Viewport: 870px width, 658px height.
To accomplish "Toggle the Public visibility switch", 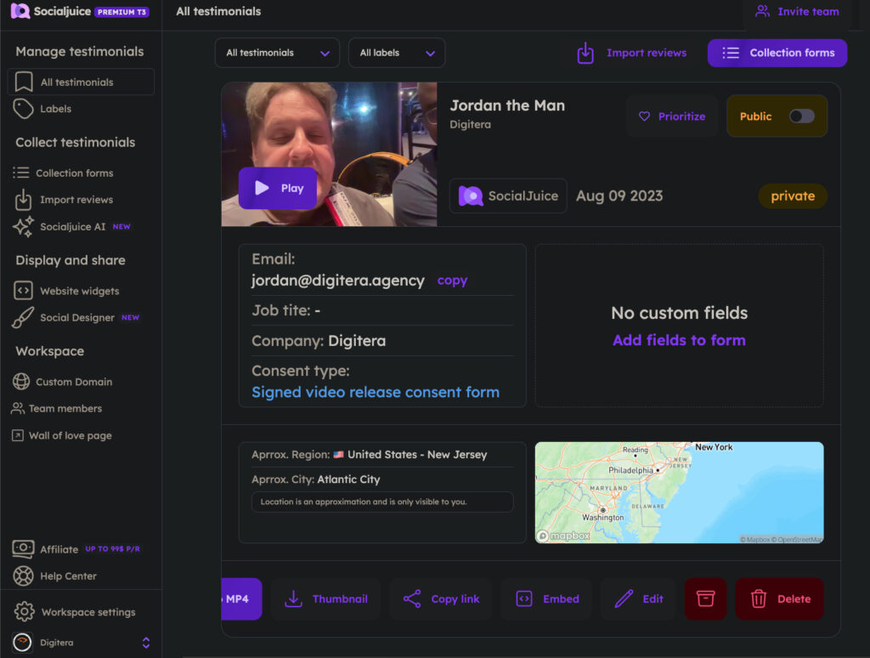I will pos(801,116).
